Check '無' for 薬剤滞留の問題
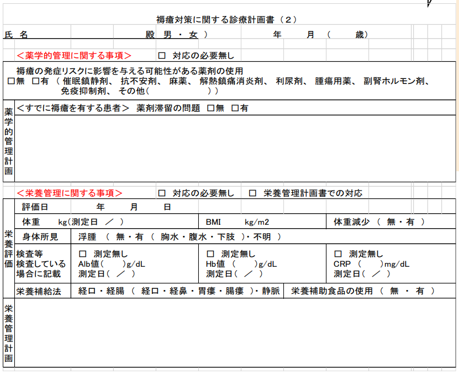This screenshot has width=459, height=374. pos(210,108)
